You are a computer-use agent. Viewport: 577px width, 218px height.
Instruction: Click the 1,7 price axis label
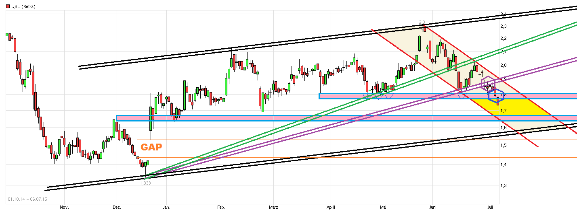click(503, 111)
